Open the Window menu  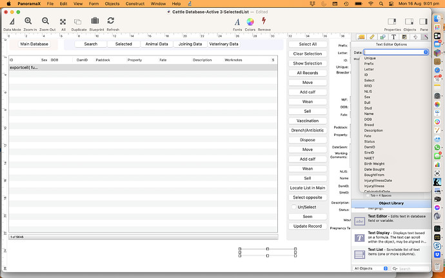[158, 4]
